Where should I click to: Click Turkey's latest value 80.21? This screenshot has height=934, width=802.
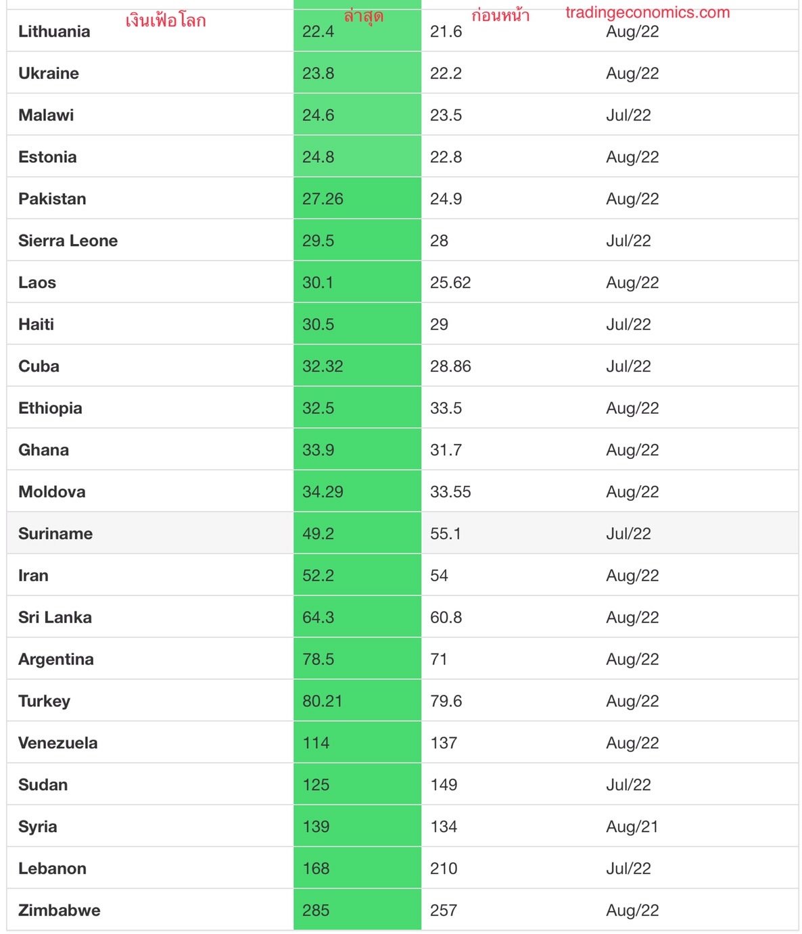tap(322, 702)
